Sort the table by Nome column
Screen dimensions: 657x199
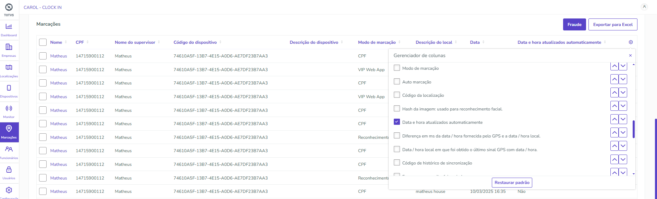point(56,42)
